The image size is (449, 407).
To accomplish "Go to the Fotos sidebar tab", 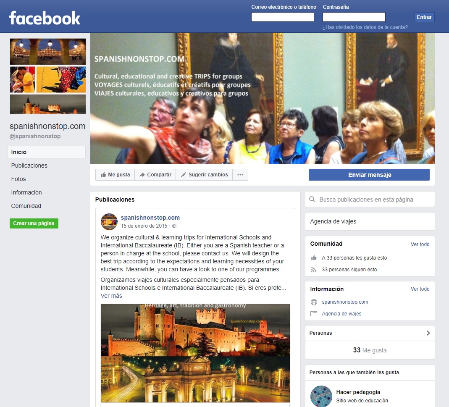I will 18,179.
